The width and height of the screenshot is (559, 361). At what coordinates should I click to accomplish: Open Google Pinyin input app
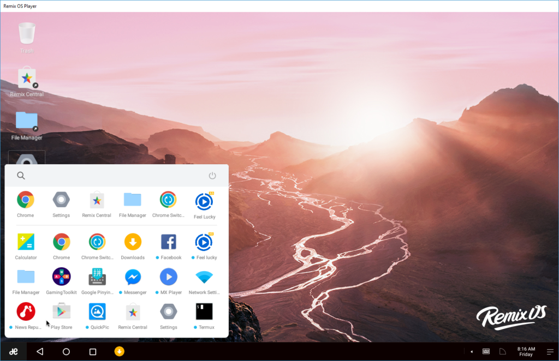[x=97, y=277]
